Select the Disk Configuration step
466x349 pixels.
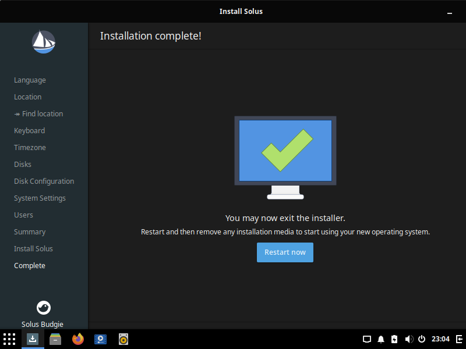[x=44, y=181]
